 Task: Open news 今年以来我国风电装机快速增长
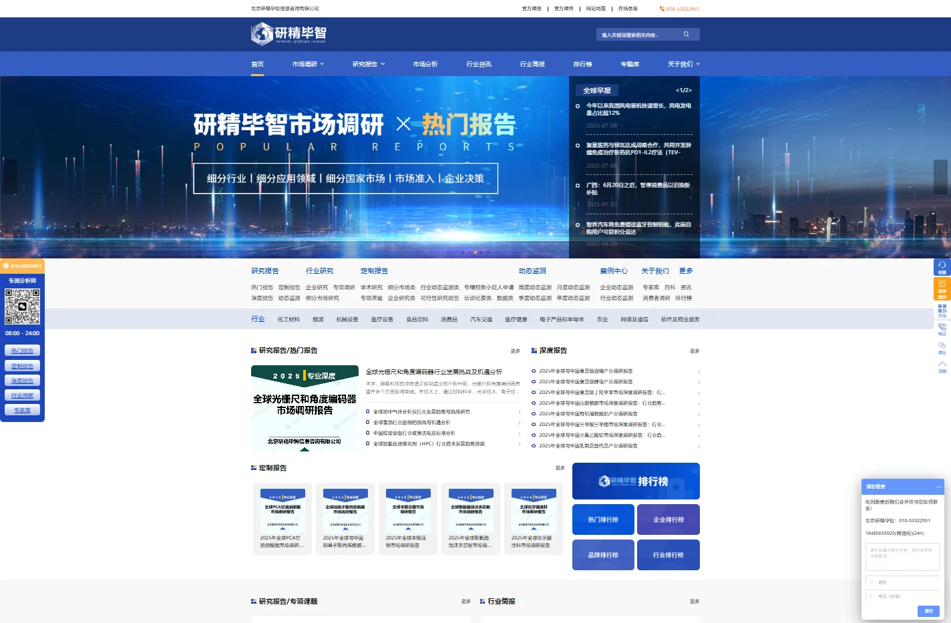pos(638,109)
